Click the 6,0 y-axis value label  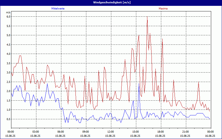coord(8,17)
